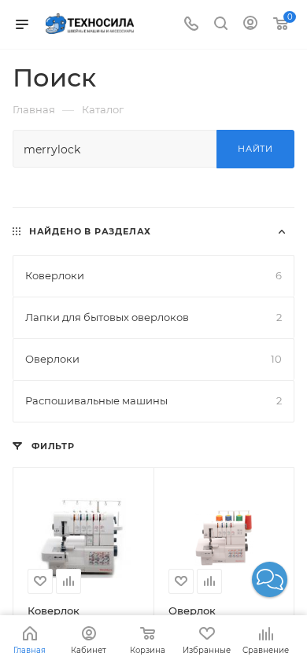Screen dimensions: 307x664
Task: Switch to the Избранные tab
Action: click(207, 640)
